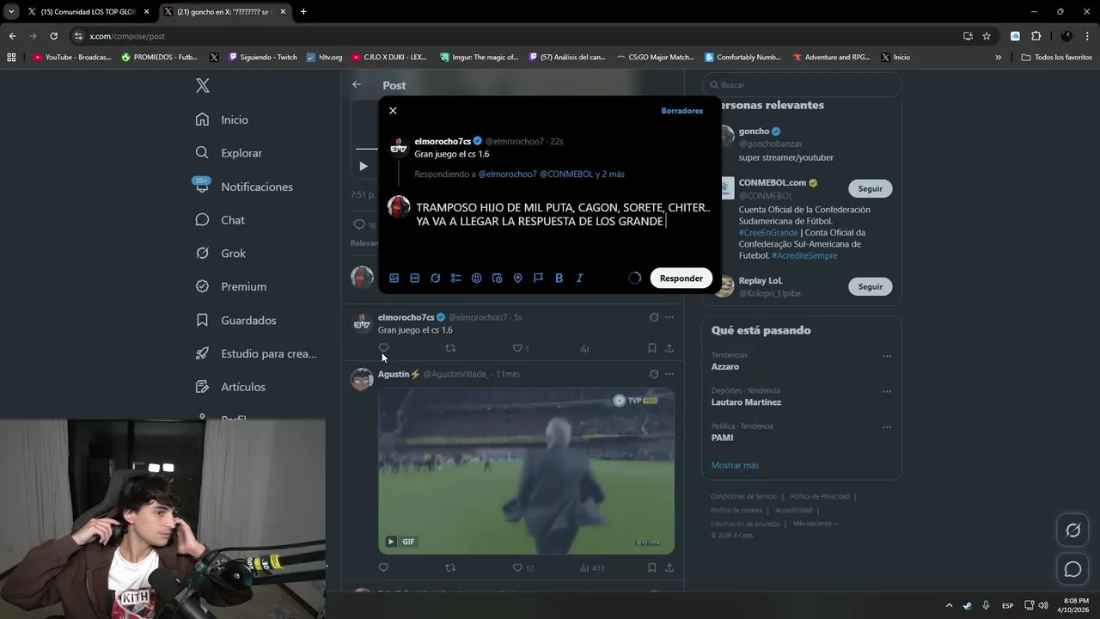The height and width of the screenshot is (619, 1100).
Task: Toggle italic text formatting
Action: click(x=579, y=278)
